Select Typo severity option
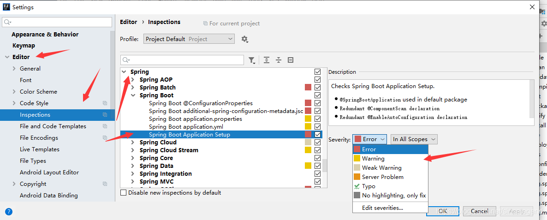This screenshot has height=220, width=547. [390, 186]
